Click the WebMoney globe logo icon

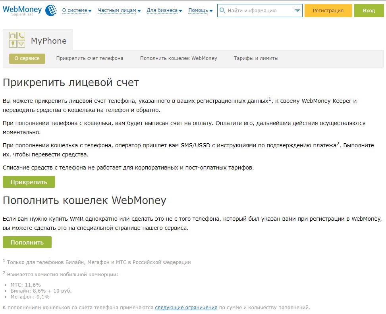(x=51, y=10)
